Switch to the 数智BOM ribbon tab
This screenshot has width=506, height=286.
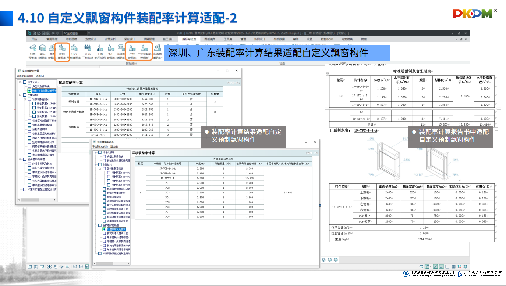coord(327,39)
